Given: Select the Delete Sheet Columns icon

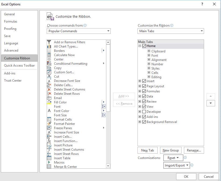Looking at the screenshot, I should (49, 89).
